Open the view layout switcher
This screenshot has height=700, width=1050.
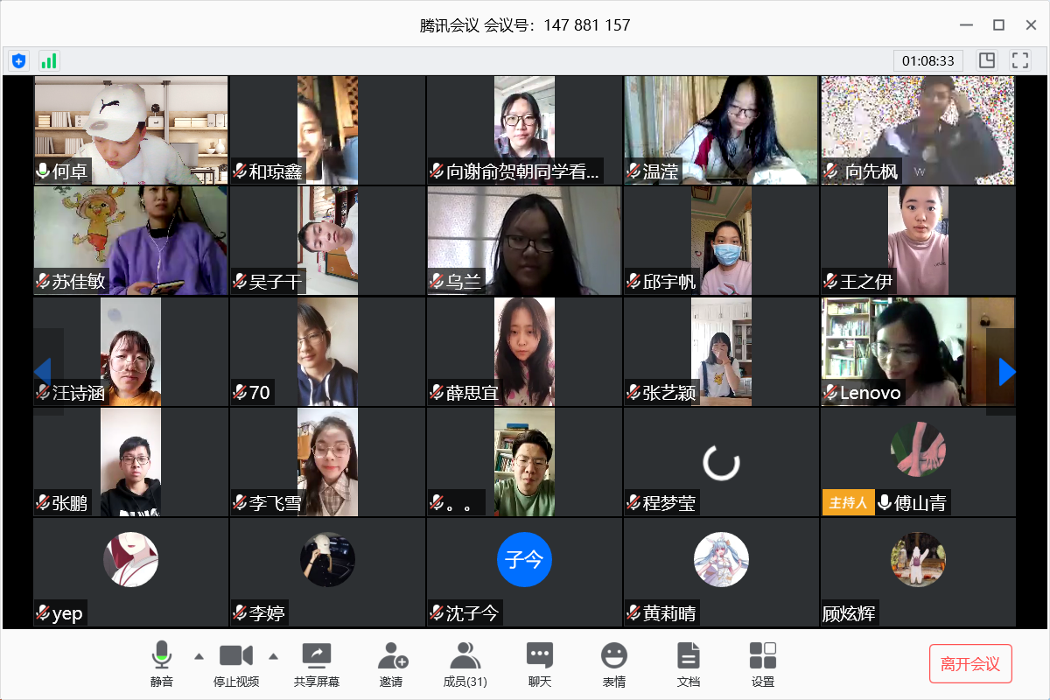tap(987, 60)
